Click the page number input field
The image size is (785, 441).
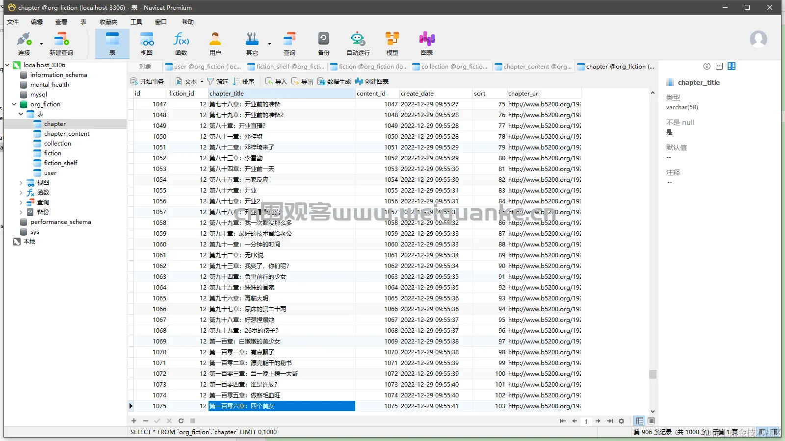586,421
